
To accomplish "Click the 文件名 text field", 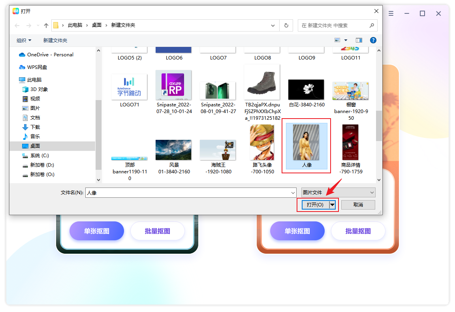I will point(188,193).
